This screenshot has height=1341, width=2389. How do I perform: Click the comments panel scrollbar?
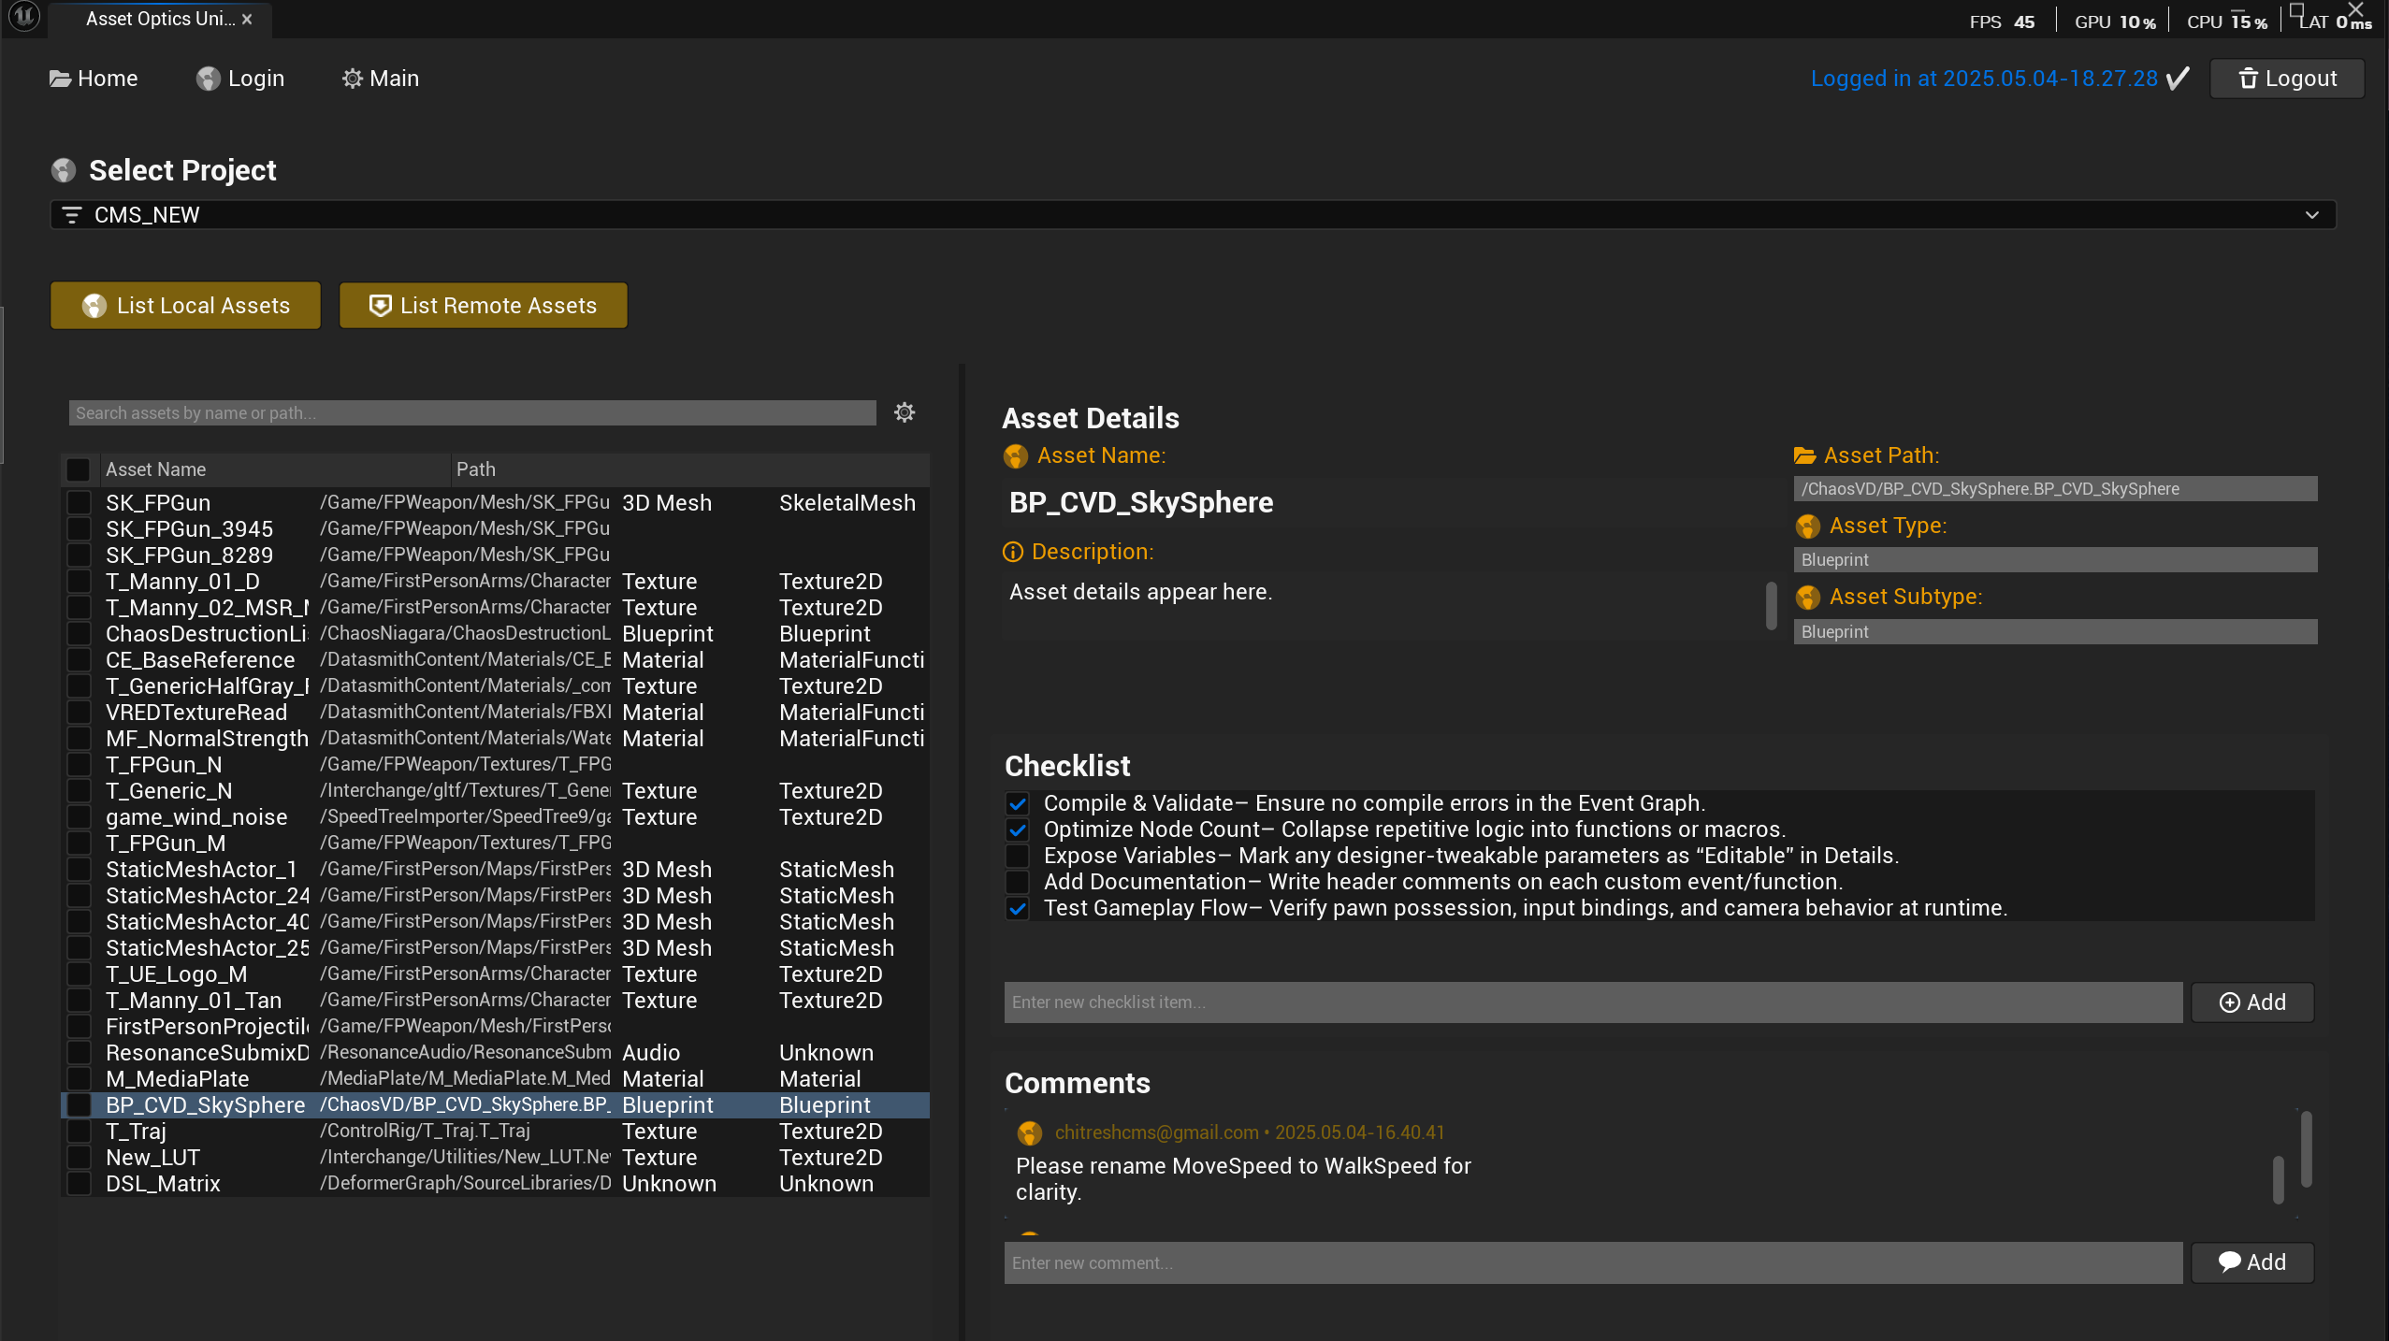point(2307,1148)
